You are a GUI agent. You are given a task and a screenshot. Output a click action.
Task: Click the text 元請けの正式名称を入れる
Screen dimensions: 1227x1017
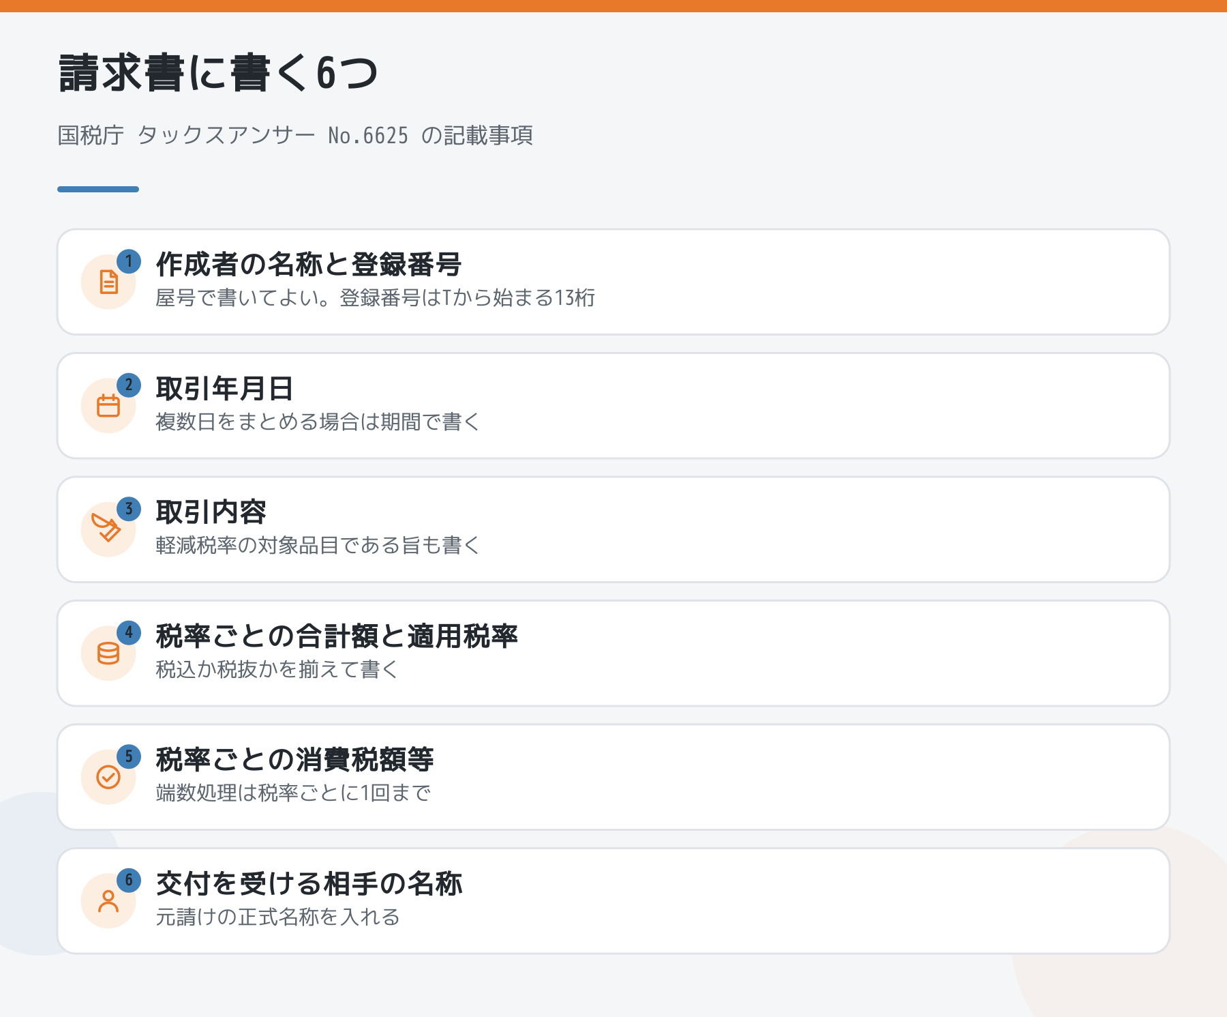pos(277,917)
